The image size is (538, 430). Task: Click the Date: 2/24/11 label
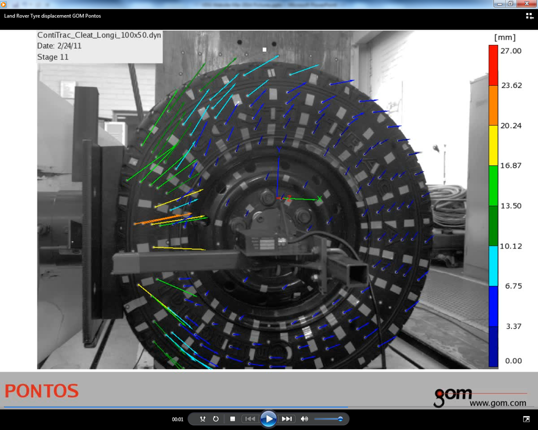[59, 46]
